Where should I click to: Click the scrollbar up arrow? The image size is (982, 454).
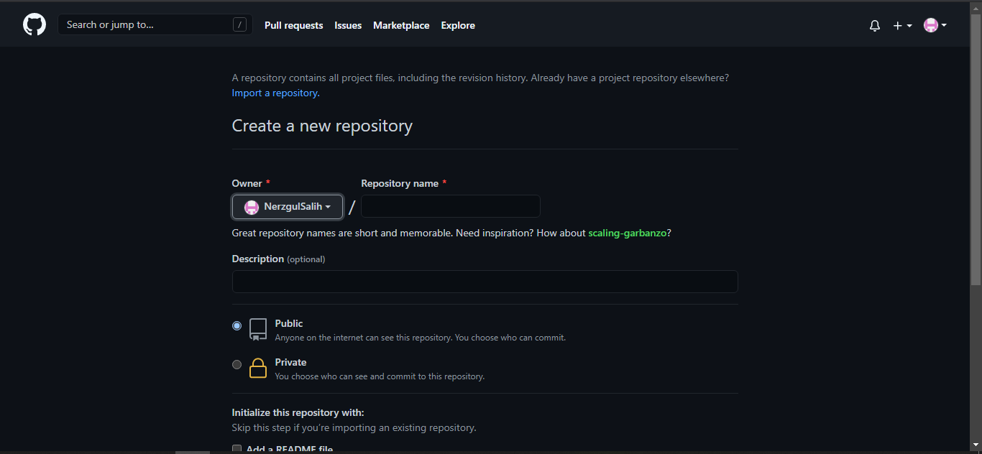[x=976, y=7]
